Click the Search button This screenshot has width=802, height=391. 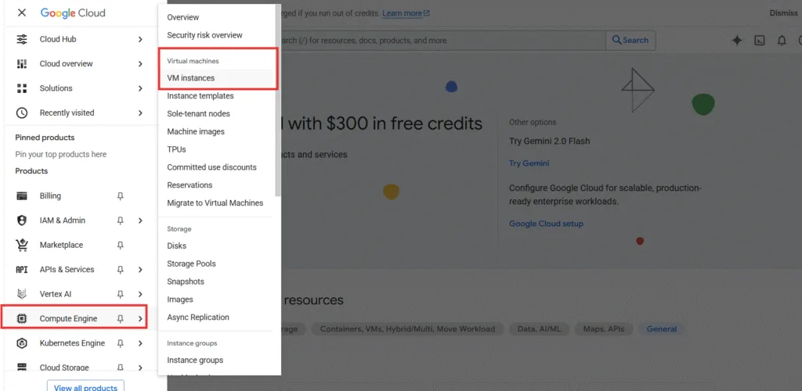point(630,41)
